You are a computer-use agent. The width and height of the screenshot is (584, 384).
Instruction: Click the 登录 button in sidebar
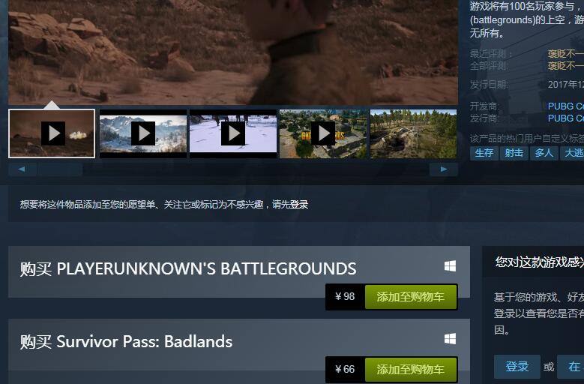517,367
